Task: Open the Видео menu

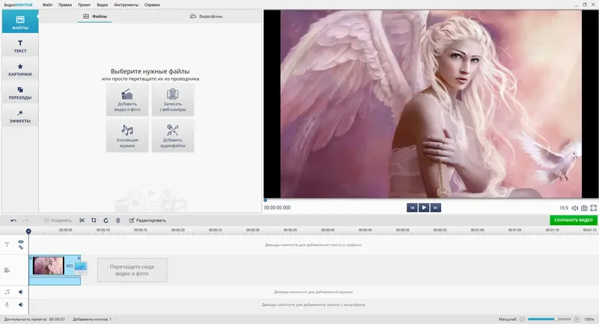Action: tap(103, 5)
